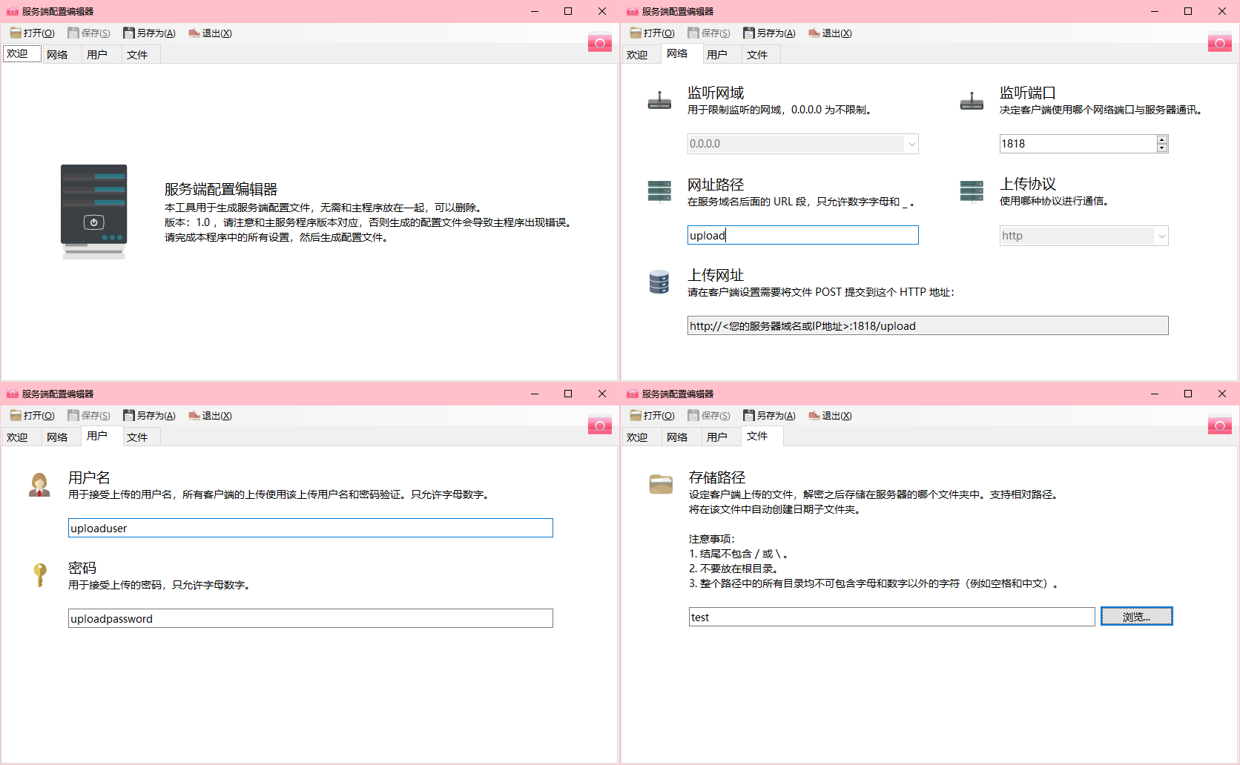
Task: Click the uploadpassword password field
Action: 310,618
